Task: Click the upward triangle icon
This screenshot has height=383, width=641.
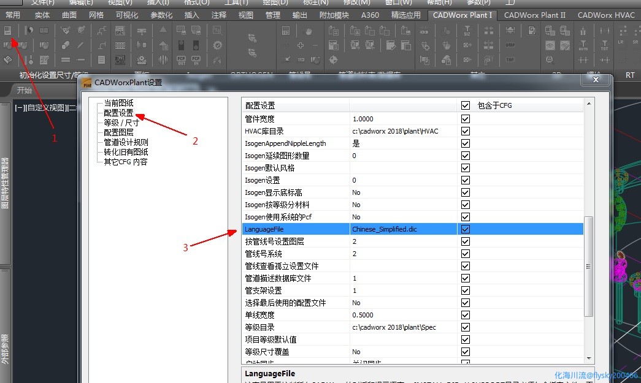Action: (163, 30)
